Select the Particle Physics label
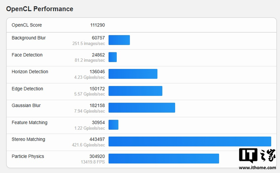 click(x=28, y=156)
